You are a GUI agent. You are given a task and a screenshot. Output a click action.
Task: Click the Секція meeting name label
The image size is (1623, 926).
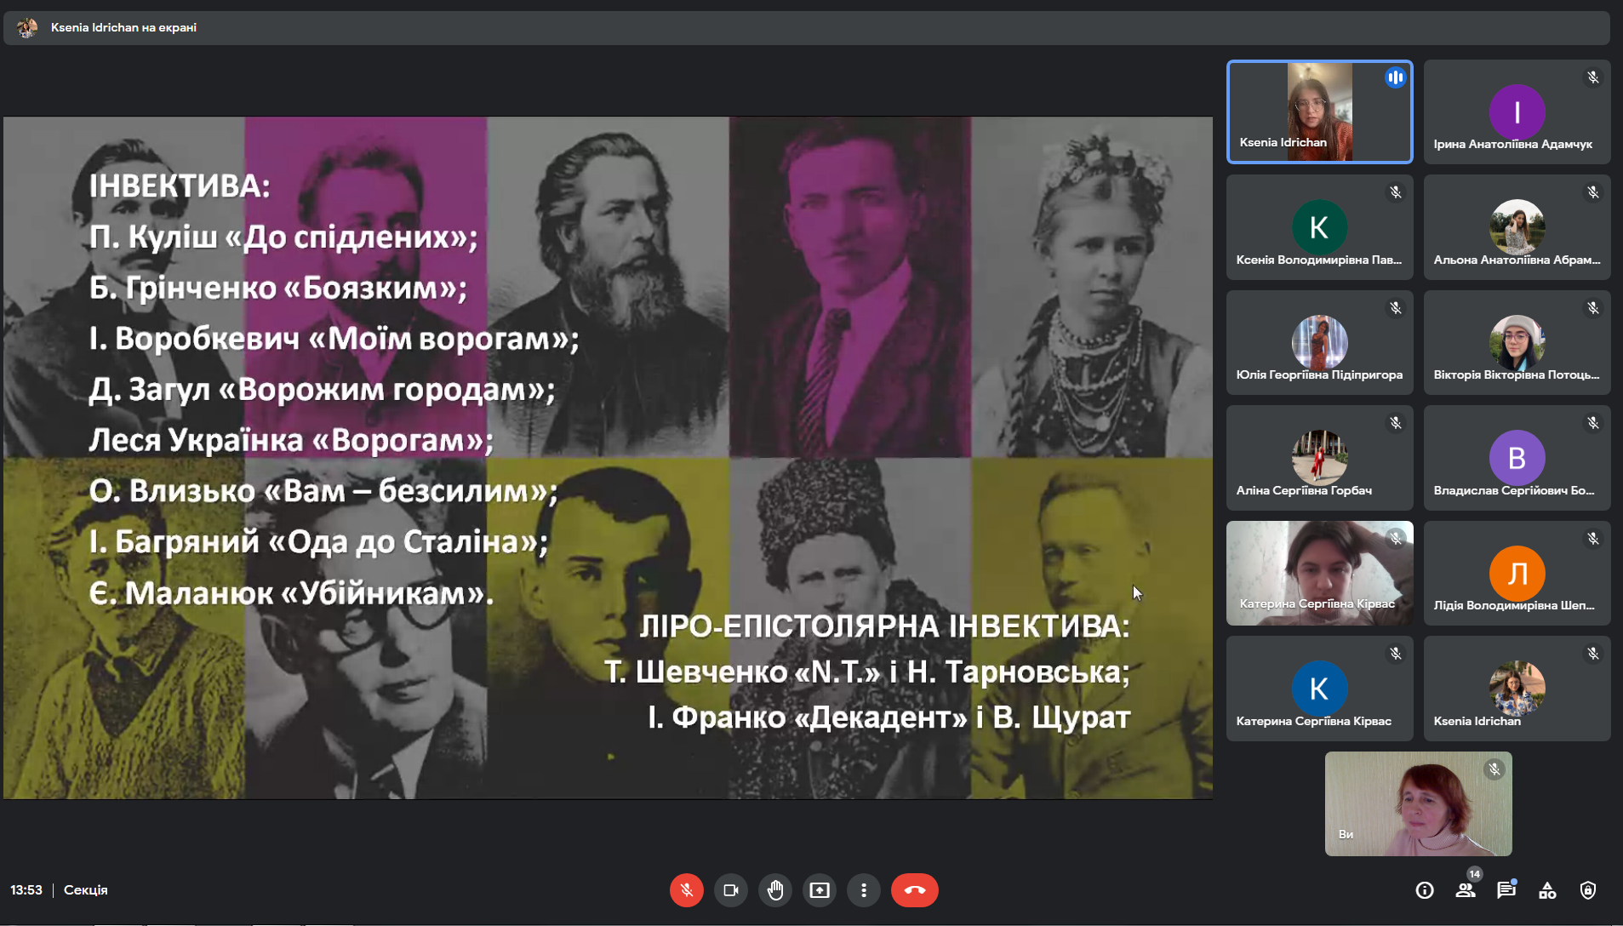pos(86,890)
